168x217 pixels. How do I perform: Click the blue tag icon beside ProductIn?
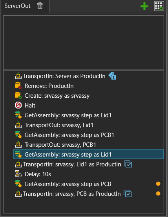coord(112,76)
